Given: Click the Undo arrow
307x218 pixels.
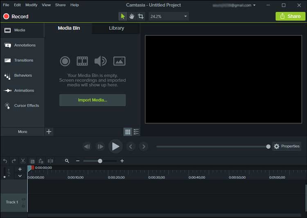Looking at the screenshot, I should coord(5,161).
